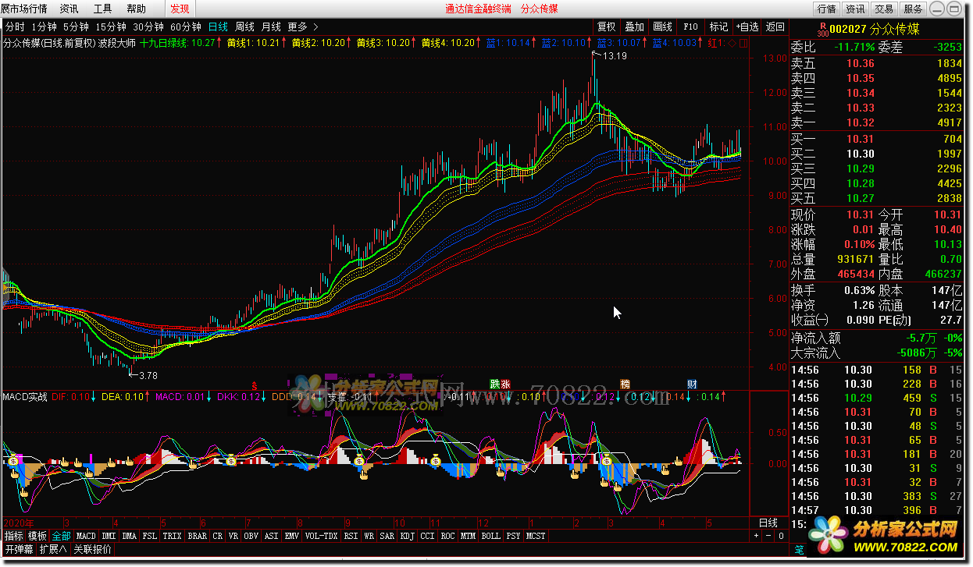The width and height of the screenshot is (973, 567).
Task: Select the 30分钟 period
Action: [x=148, y=27]
